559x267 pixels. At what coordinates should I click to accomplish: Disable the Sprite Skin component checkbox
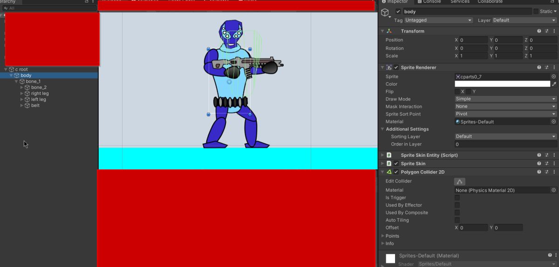pyautogui.click(x=396, y=164)
